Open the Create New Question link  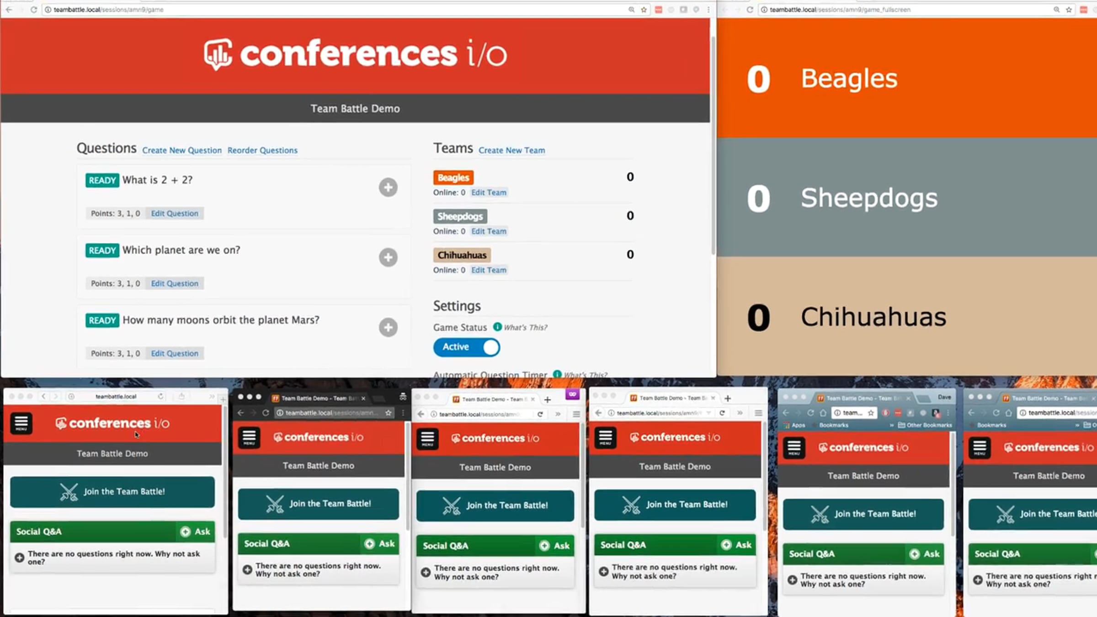pyautogui.click(x=182, y=150)
